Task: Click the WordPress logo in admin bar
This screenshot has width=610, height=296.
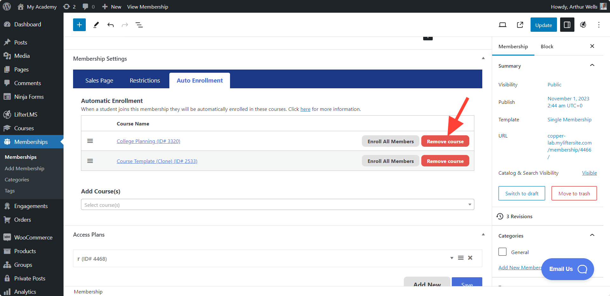Action: pyautogui.click(x=7, y=6)
